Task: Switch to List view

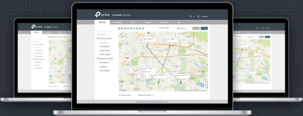Action: (196, 28)
